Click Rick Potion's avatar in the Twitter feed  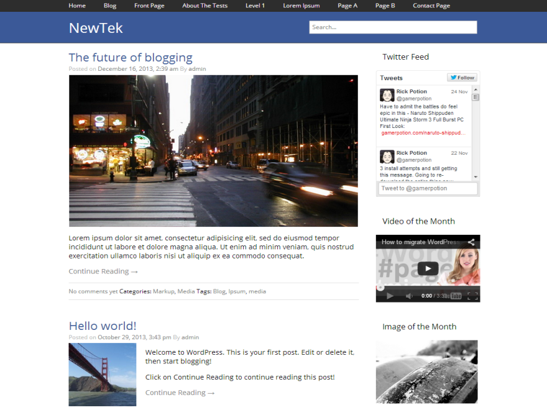(387, 95)
